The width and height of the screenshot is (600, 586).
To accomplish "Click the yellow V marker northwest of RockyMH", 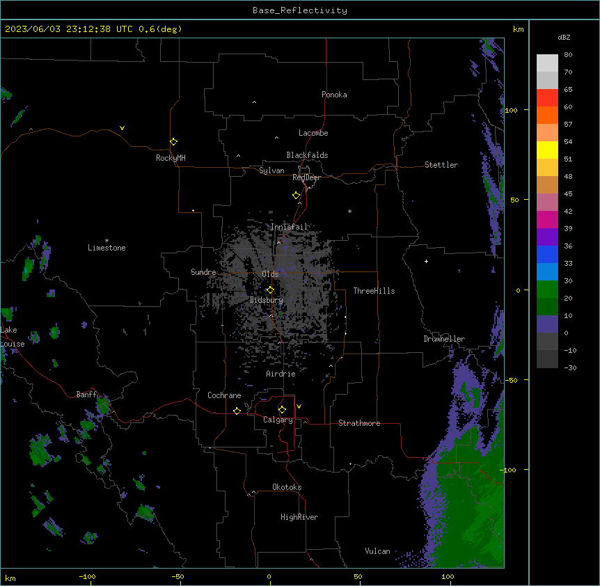I will pyautogui.click(x=122, y=128).
